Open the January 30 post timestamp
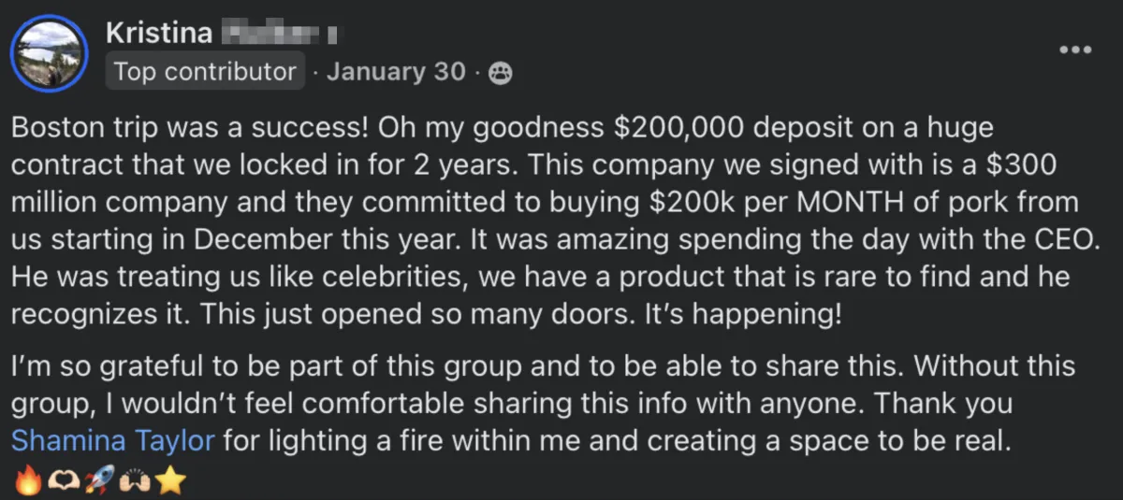The image size is (1123, 500). (396, 72)
